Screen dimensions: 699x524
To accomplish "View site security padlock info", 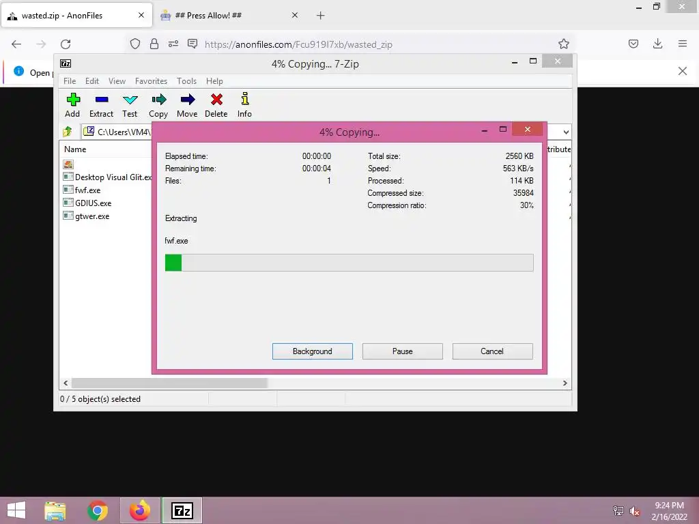I will 154,44.
